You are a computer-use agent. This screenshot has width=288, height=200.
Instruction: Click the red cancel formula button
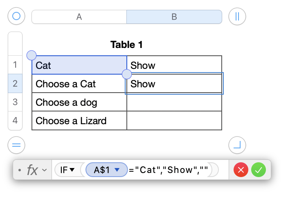241,170
